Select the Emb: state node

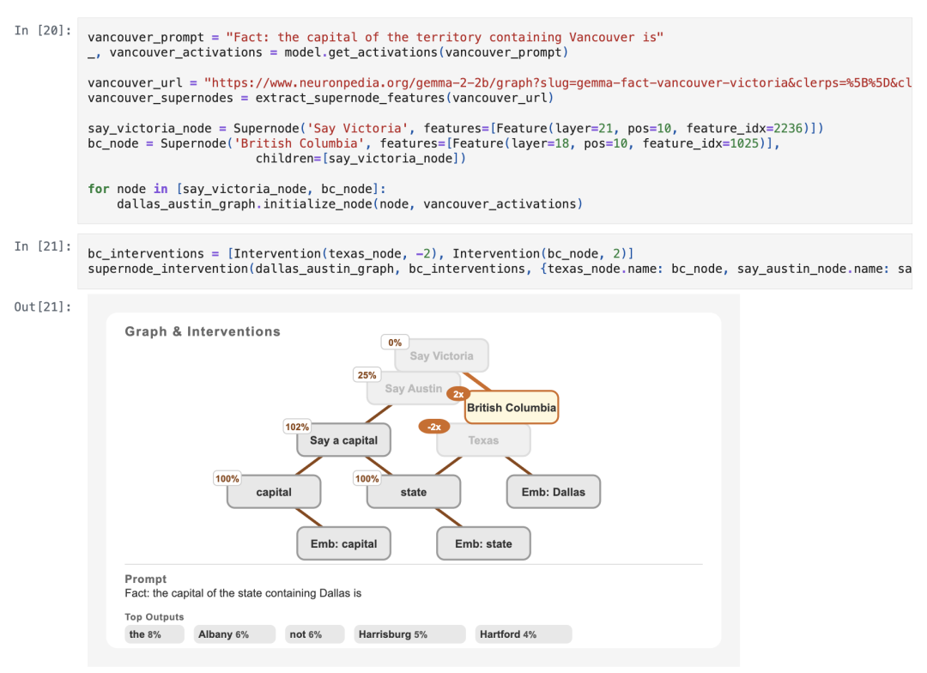[483, 543]
